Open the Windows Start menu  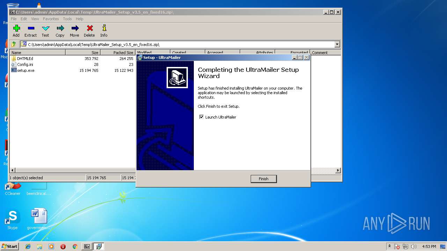point(9,246)
